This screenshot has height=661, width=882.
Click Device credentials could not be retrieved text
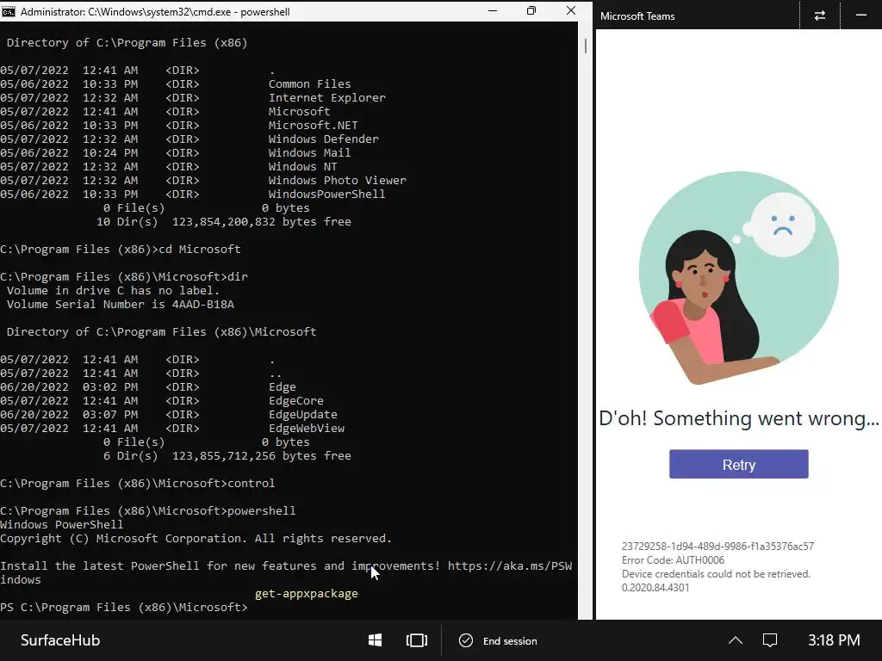coord(716,574)
